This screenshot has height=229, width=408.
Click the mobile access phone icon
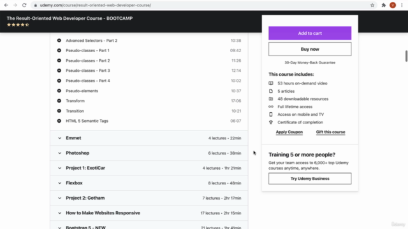[x=271, y=114]
